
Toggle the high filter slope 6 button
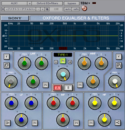pos(119,57)
